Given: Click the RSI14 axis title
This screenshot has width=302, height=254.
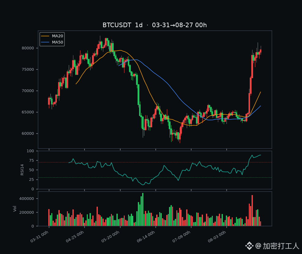Looking at the screenshot, I should click(22, 170).
